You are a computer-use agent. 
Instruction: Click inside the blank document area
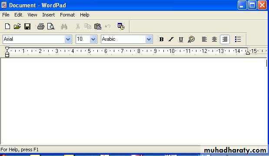[134, 101]
